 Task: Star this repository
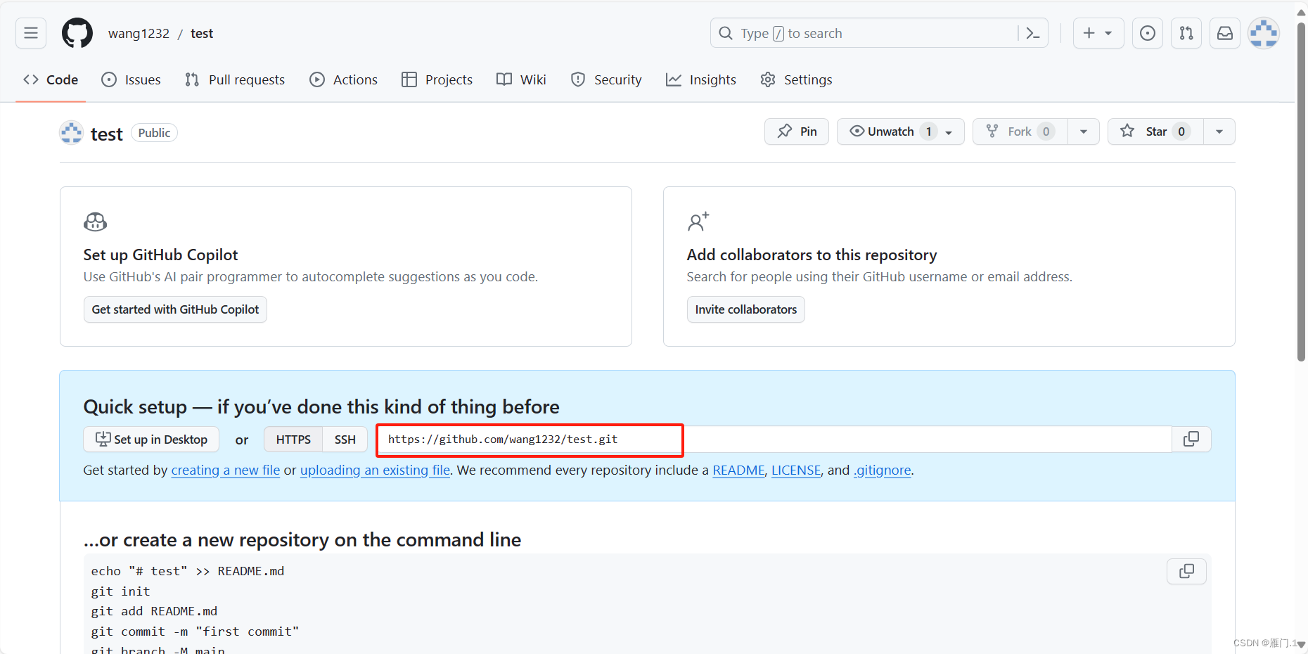point(1155,132)
